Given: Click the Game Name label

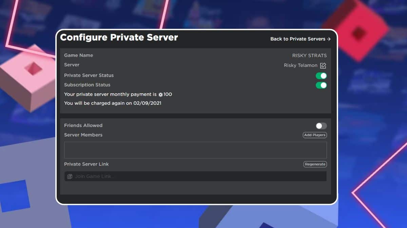Looking at the screenshot, I should (78, 55).
